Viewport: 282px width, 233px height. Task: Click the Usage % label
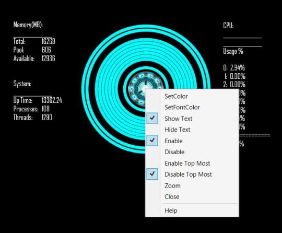click(233, 51)
